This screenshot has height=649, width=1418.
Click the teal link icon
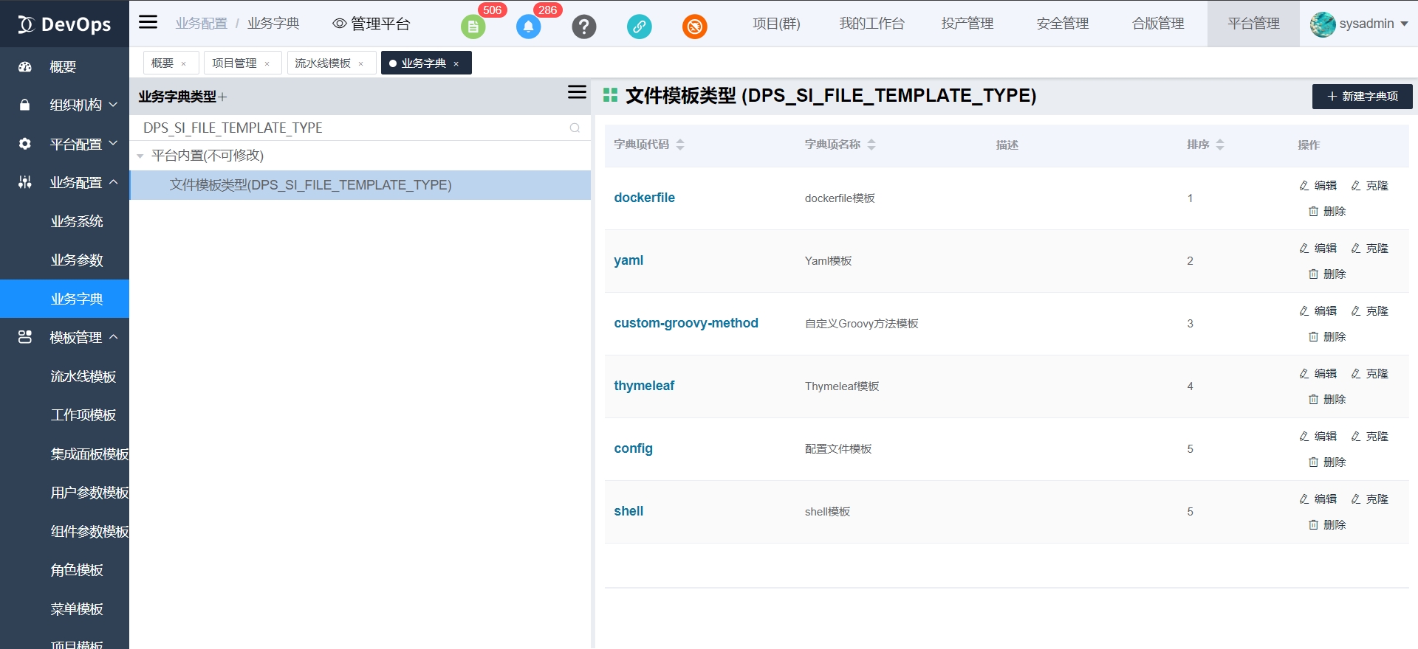tap(639, 27)
